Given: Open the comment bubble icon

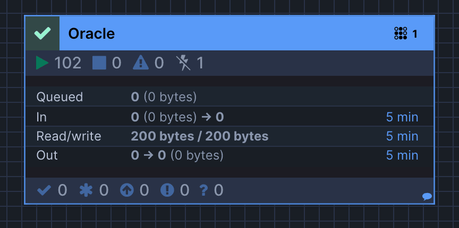Looking at the screenshot, I should 427,196.
